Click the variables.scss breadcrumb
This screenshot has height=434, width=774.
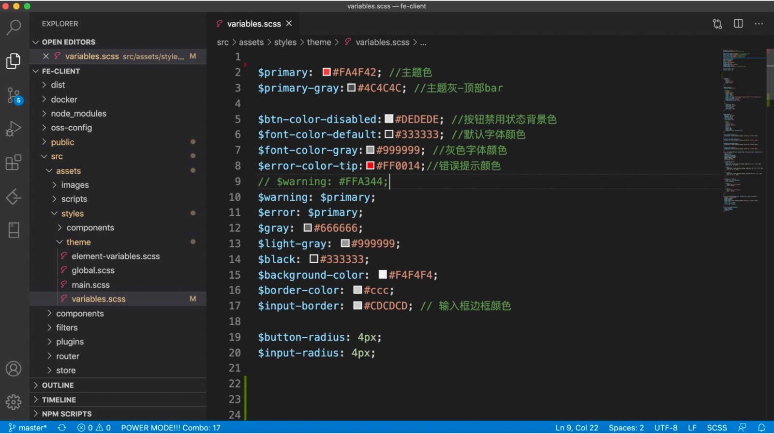tap(382, 43)
